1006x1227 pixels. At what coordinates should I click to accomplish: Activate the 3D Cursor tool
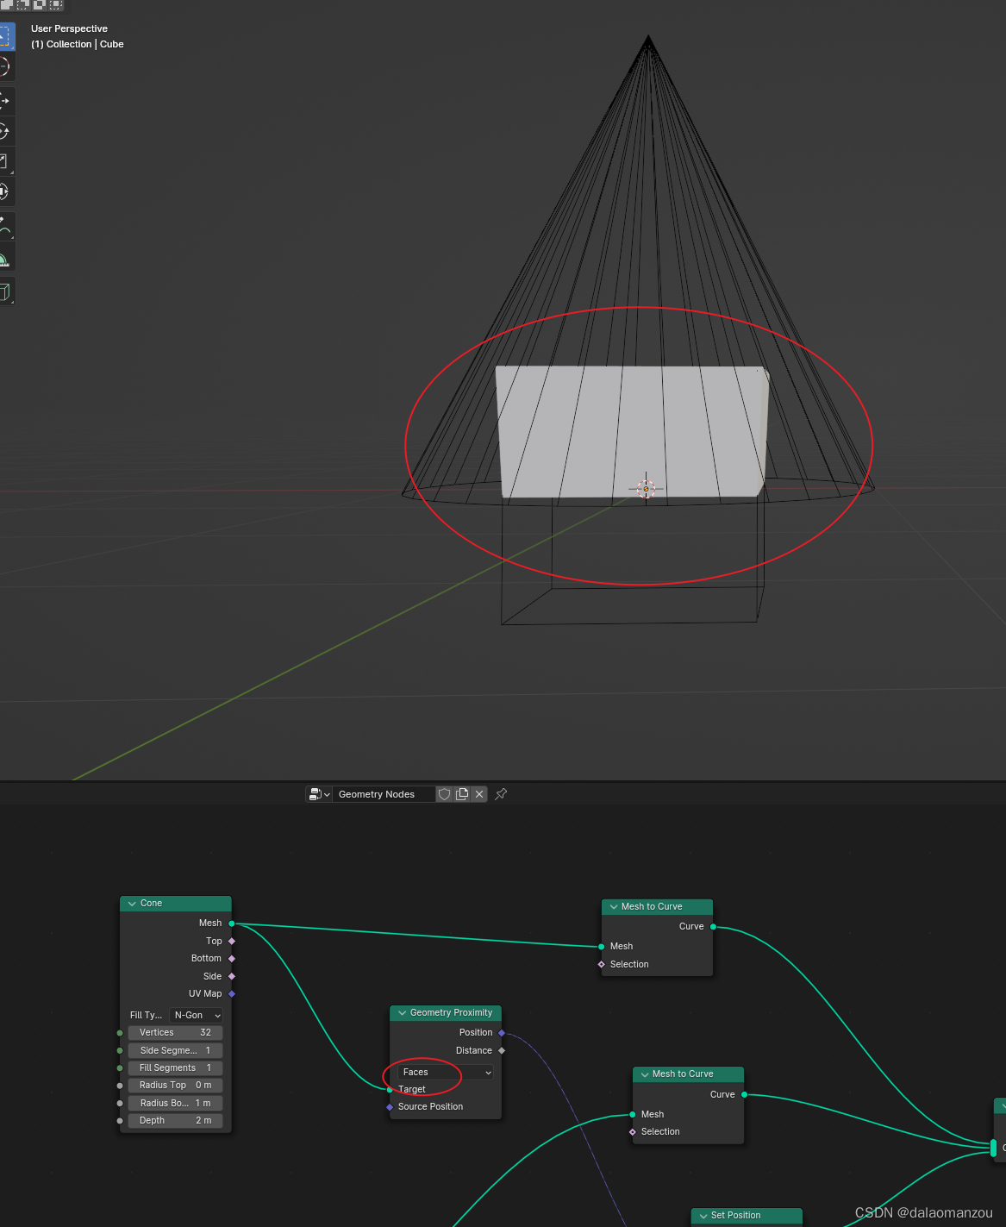coord(4,66)
